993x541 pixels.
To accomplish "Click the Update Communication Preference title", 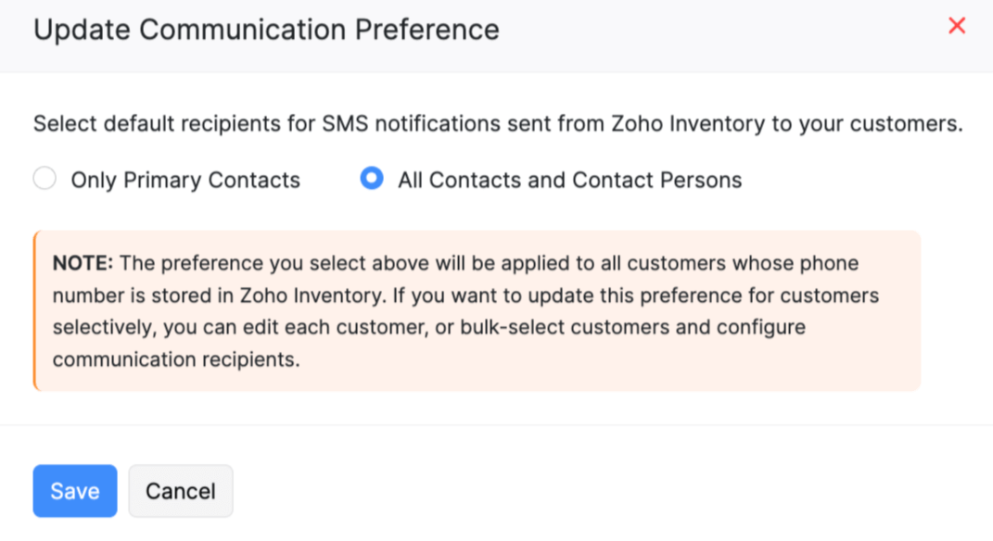I will tap(266, 29).
